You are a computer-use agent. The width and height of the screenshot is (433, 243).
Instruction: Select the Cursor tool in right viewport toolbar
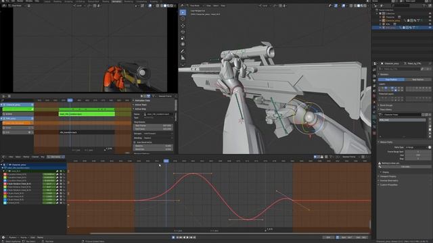pos(183,19)
